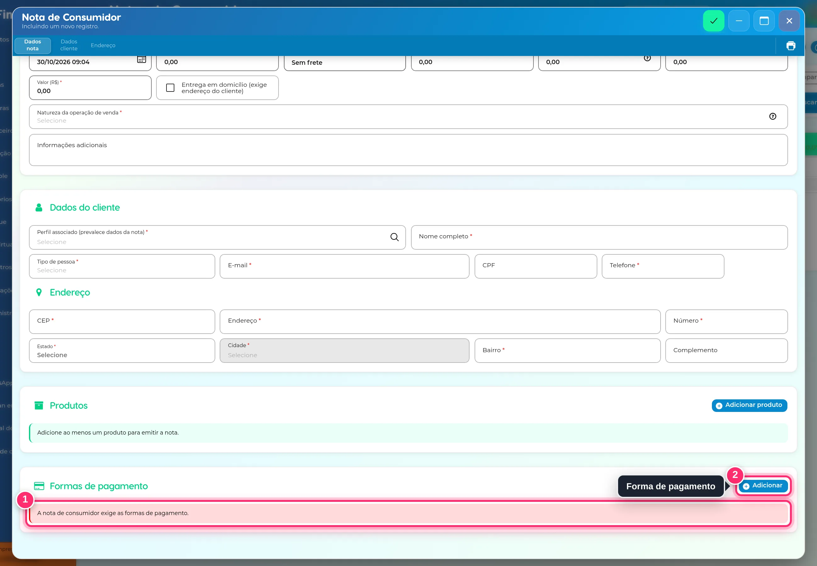The image size is (817, 566).
Task: Expand the Tipo de pessoa dropdown
Action: [122, 266]
